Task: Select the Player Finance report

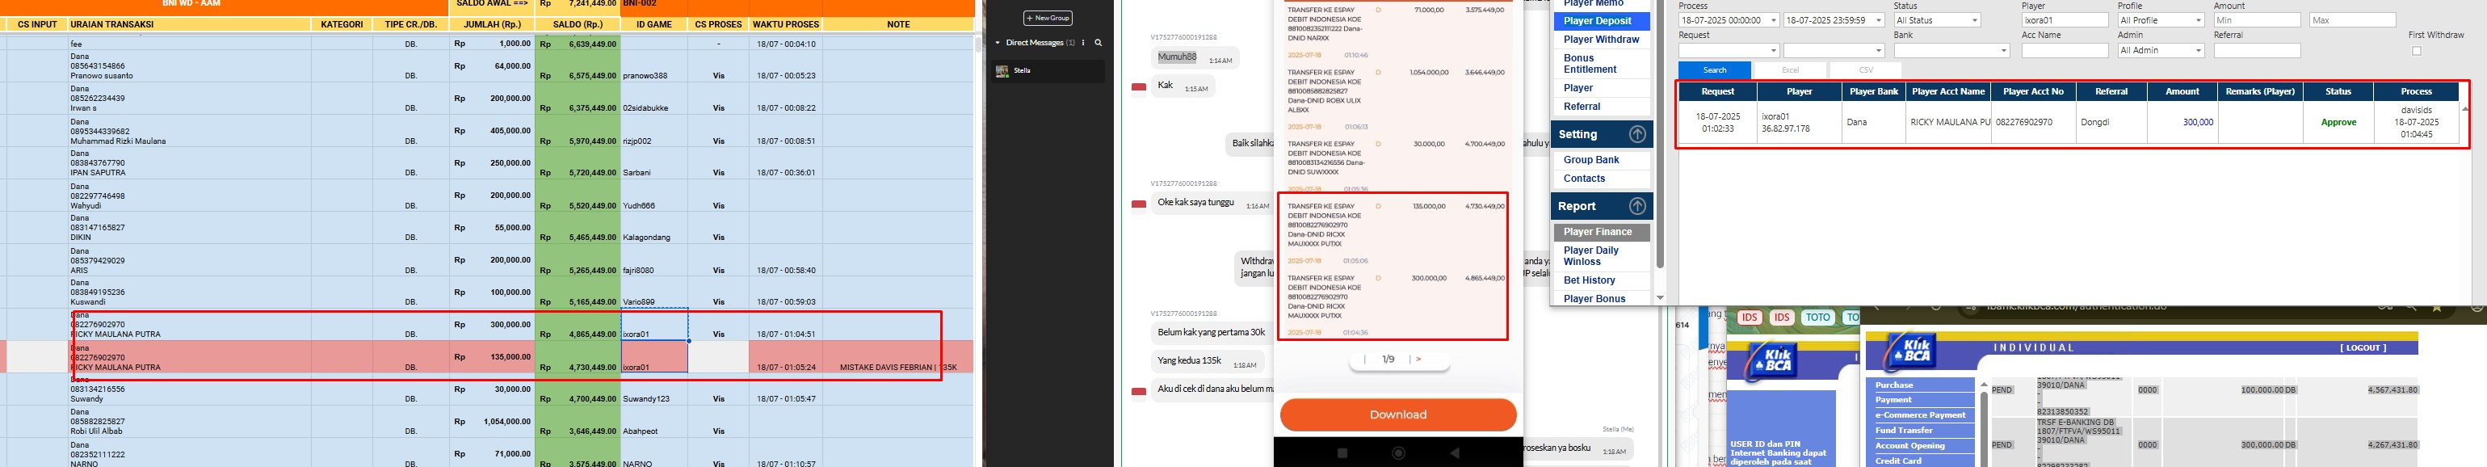Action: [1602, 232]
